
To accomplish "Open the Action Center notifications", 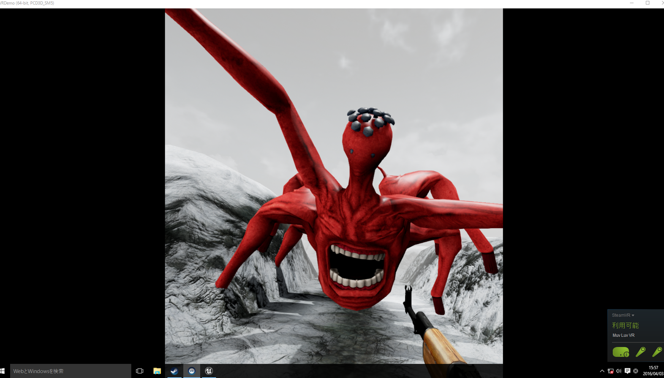I will pyautogui.click(x=627, y=371).
